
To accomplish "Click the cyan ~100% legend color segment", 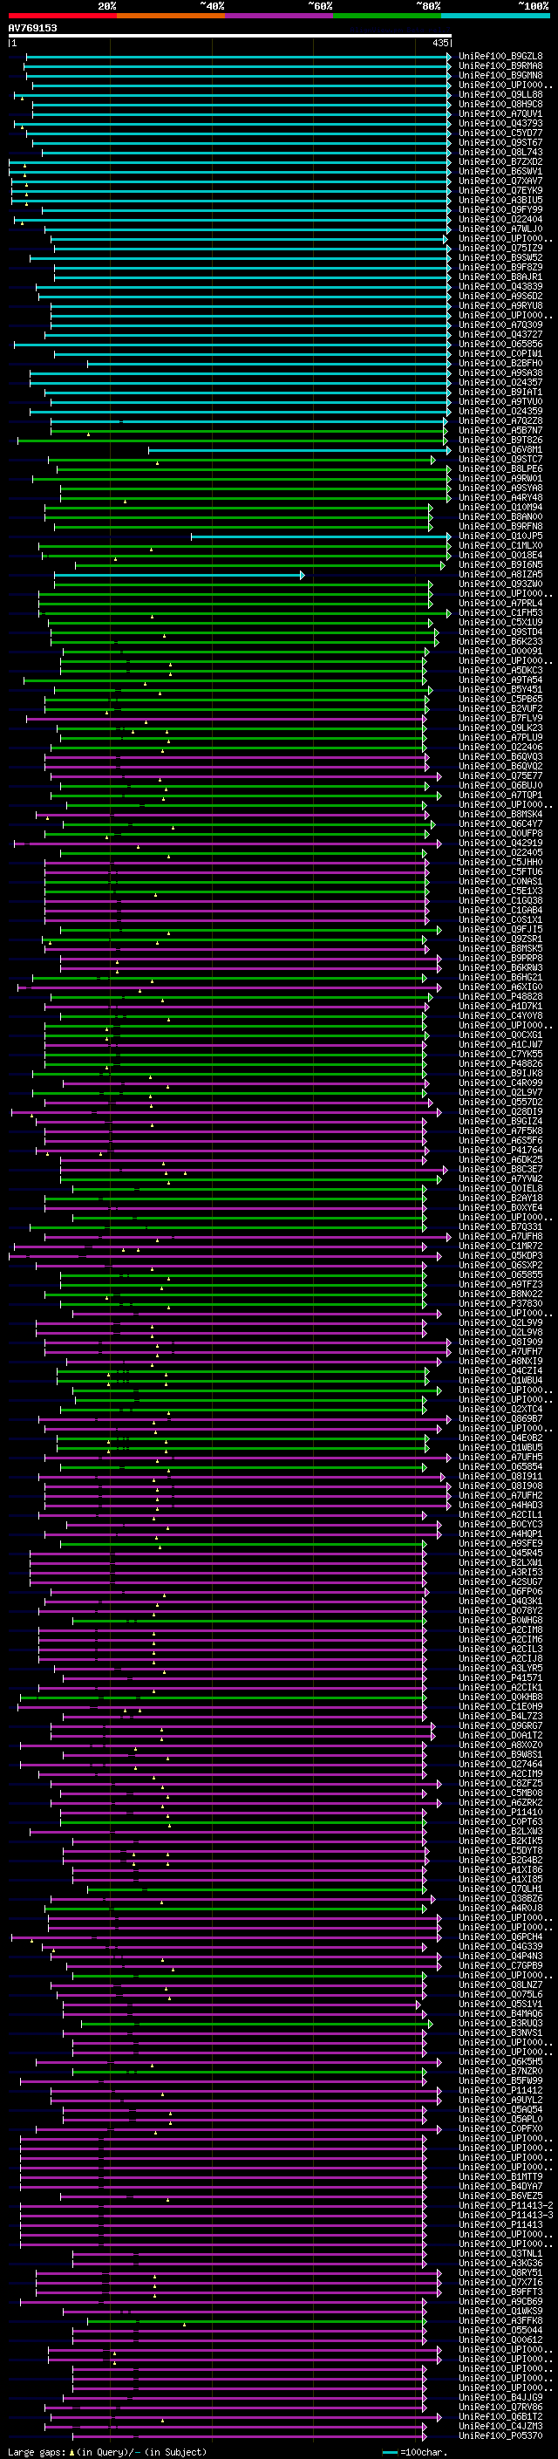I will pos(495,16).
